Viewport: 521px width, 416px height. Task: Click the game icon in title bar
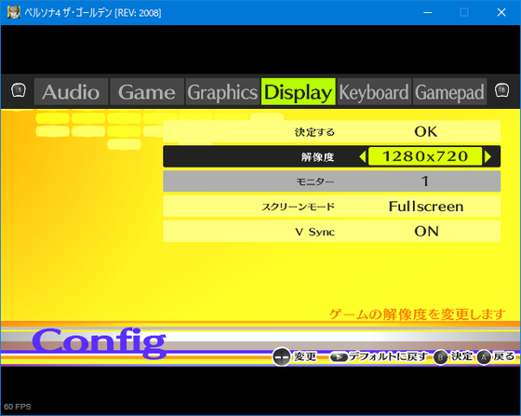tap(14, 12)
